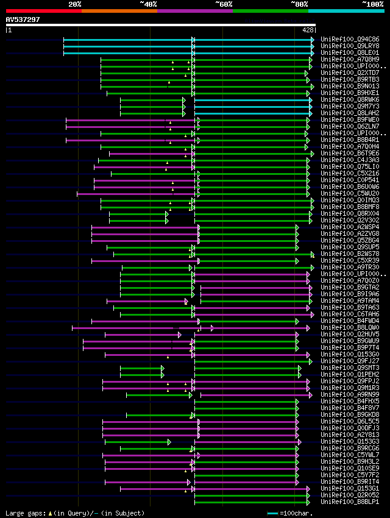Click subject name UniRef100_C5X216
Screen dimensions: 390x518
350,174
